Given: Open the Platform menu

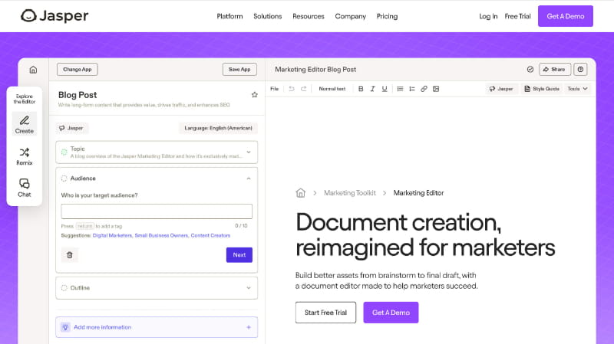Looking at the screenshot, I should coord(229,16).
